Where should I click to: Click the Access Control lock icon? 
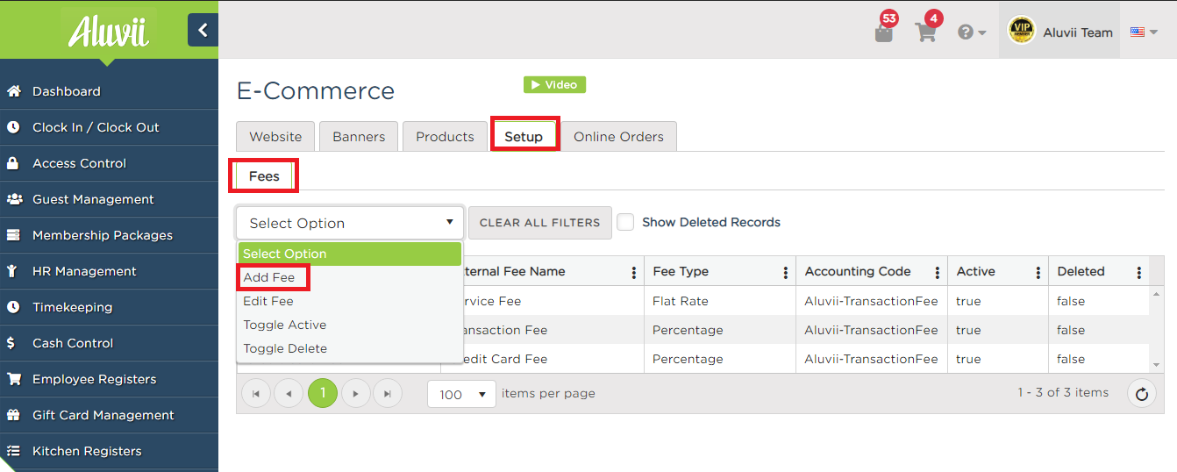tap(13, 163)
